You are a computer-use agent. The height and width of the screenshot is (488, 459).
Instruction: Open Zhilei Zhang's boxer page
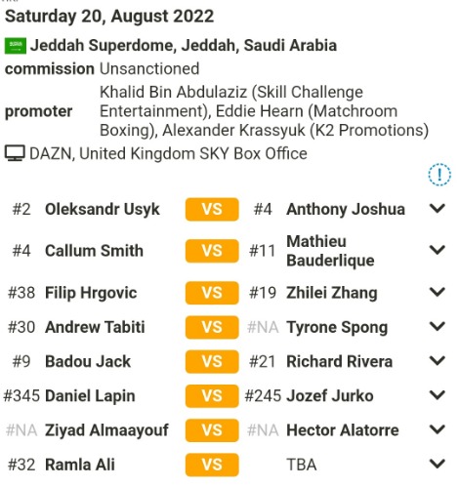332,293
